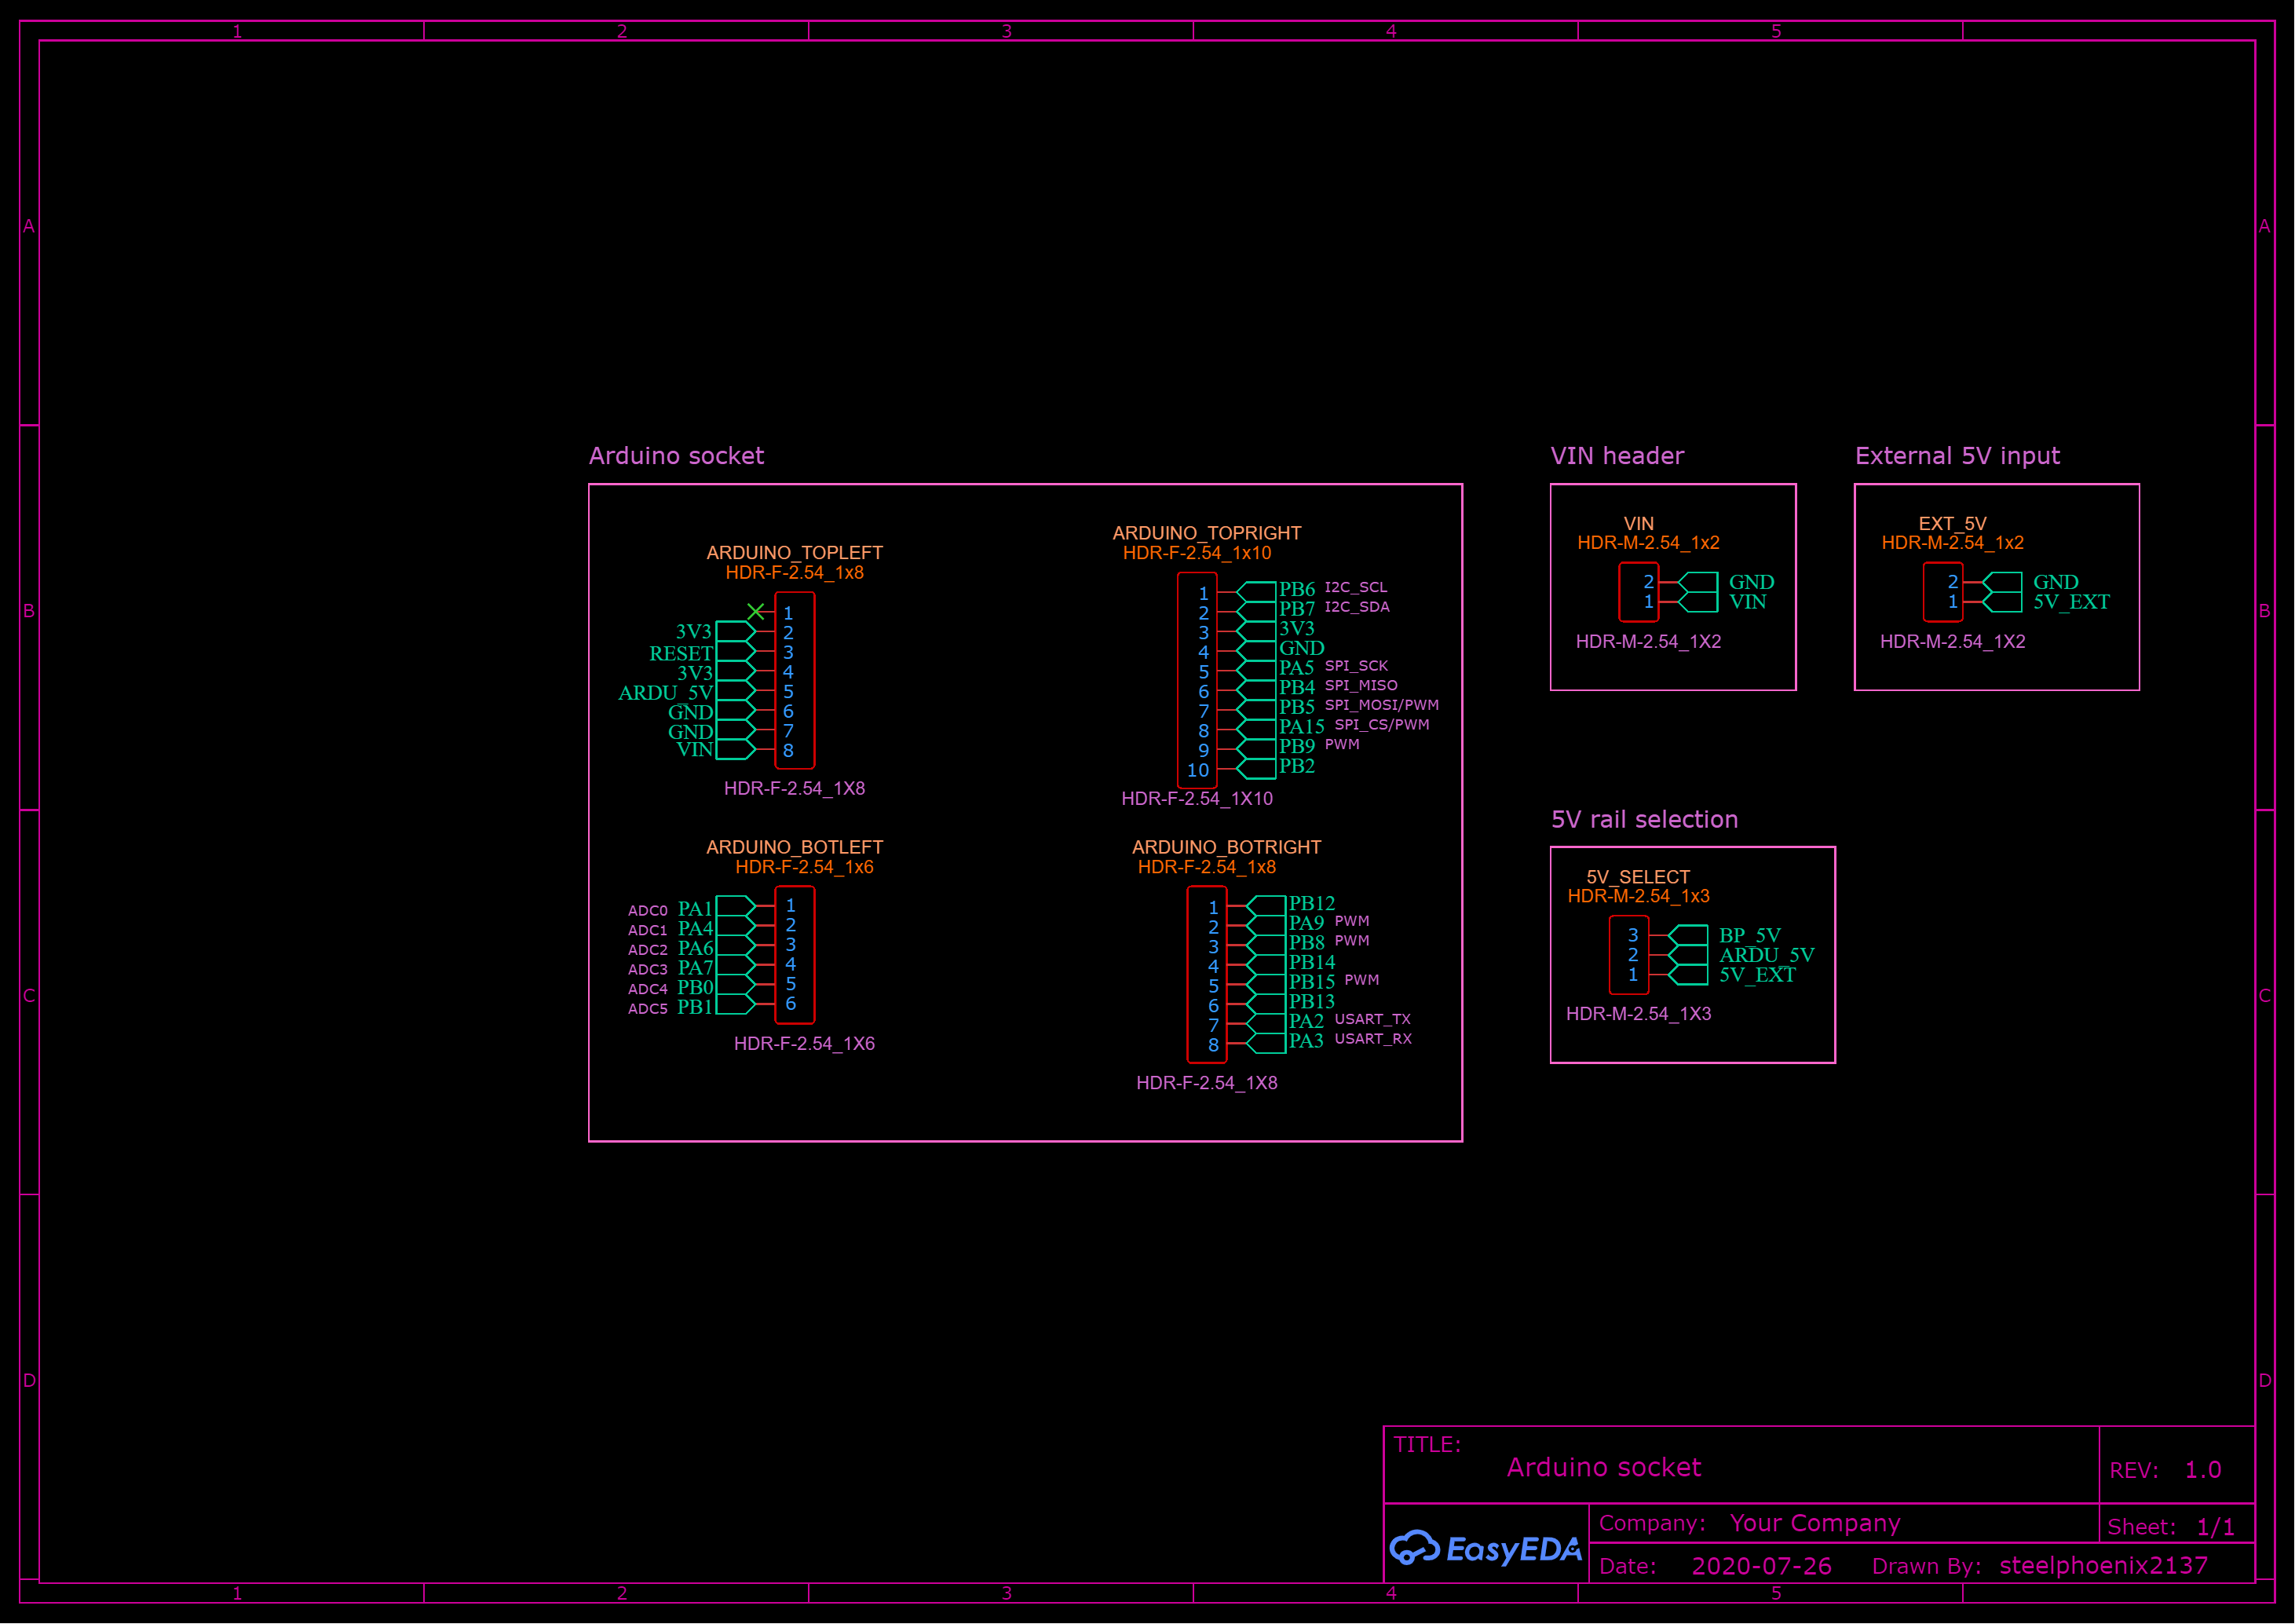Select the 'VIN header' section heading

tap(1617, 456)
